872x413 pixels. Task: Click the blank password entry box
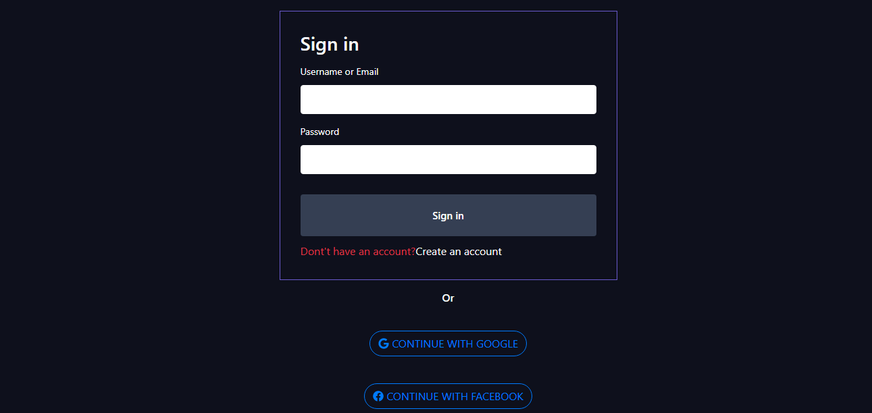click(x=448, y=159)
